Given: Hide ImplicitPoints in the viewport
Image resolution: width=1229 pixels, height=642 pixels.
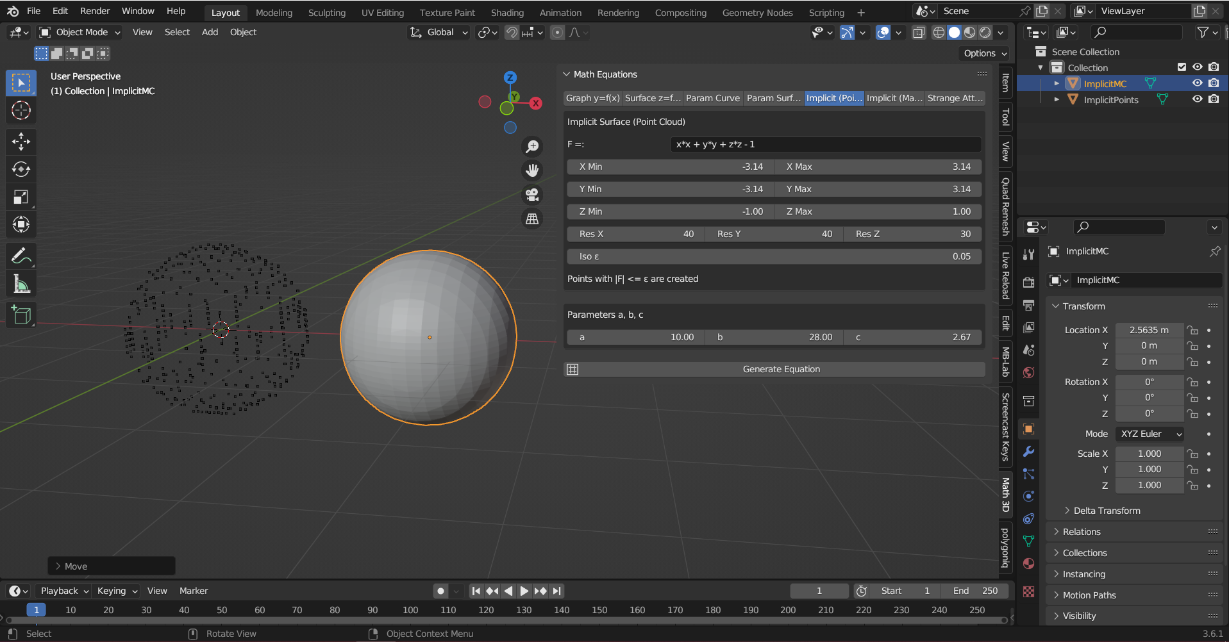Looking at the screenshot, I should click(x=1198, y=99).
